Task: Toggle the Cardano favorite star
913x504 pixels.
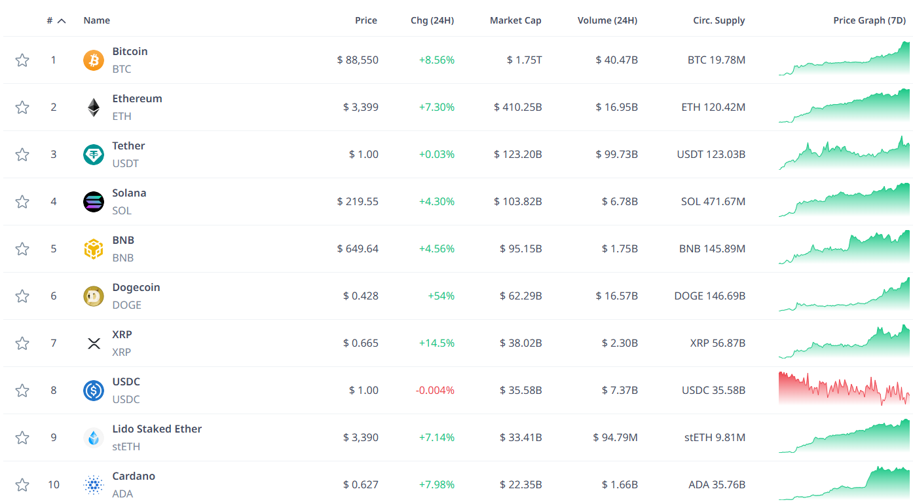Action: click(x=22, y=485)
